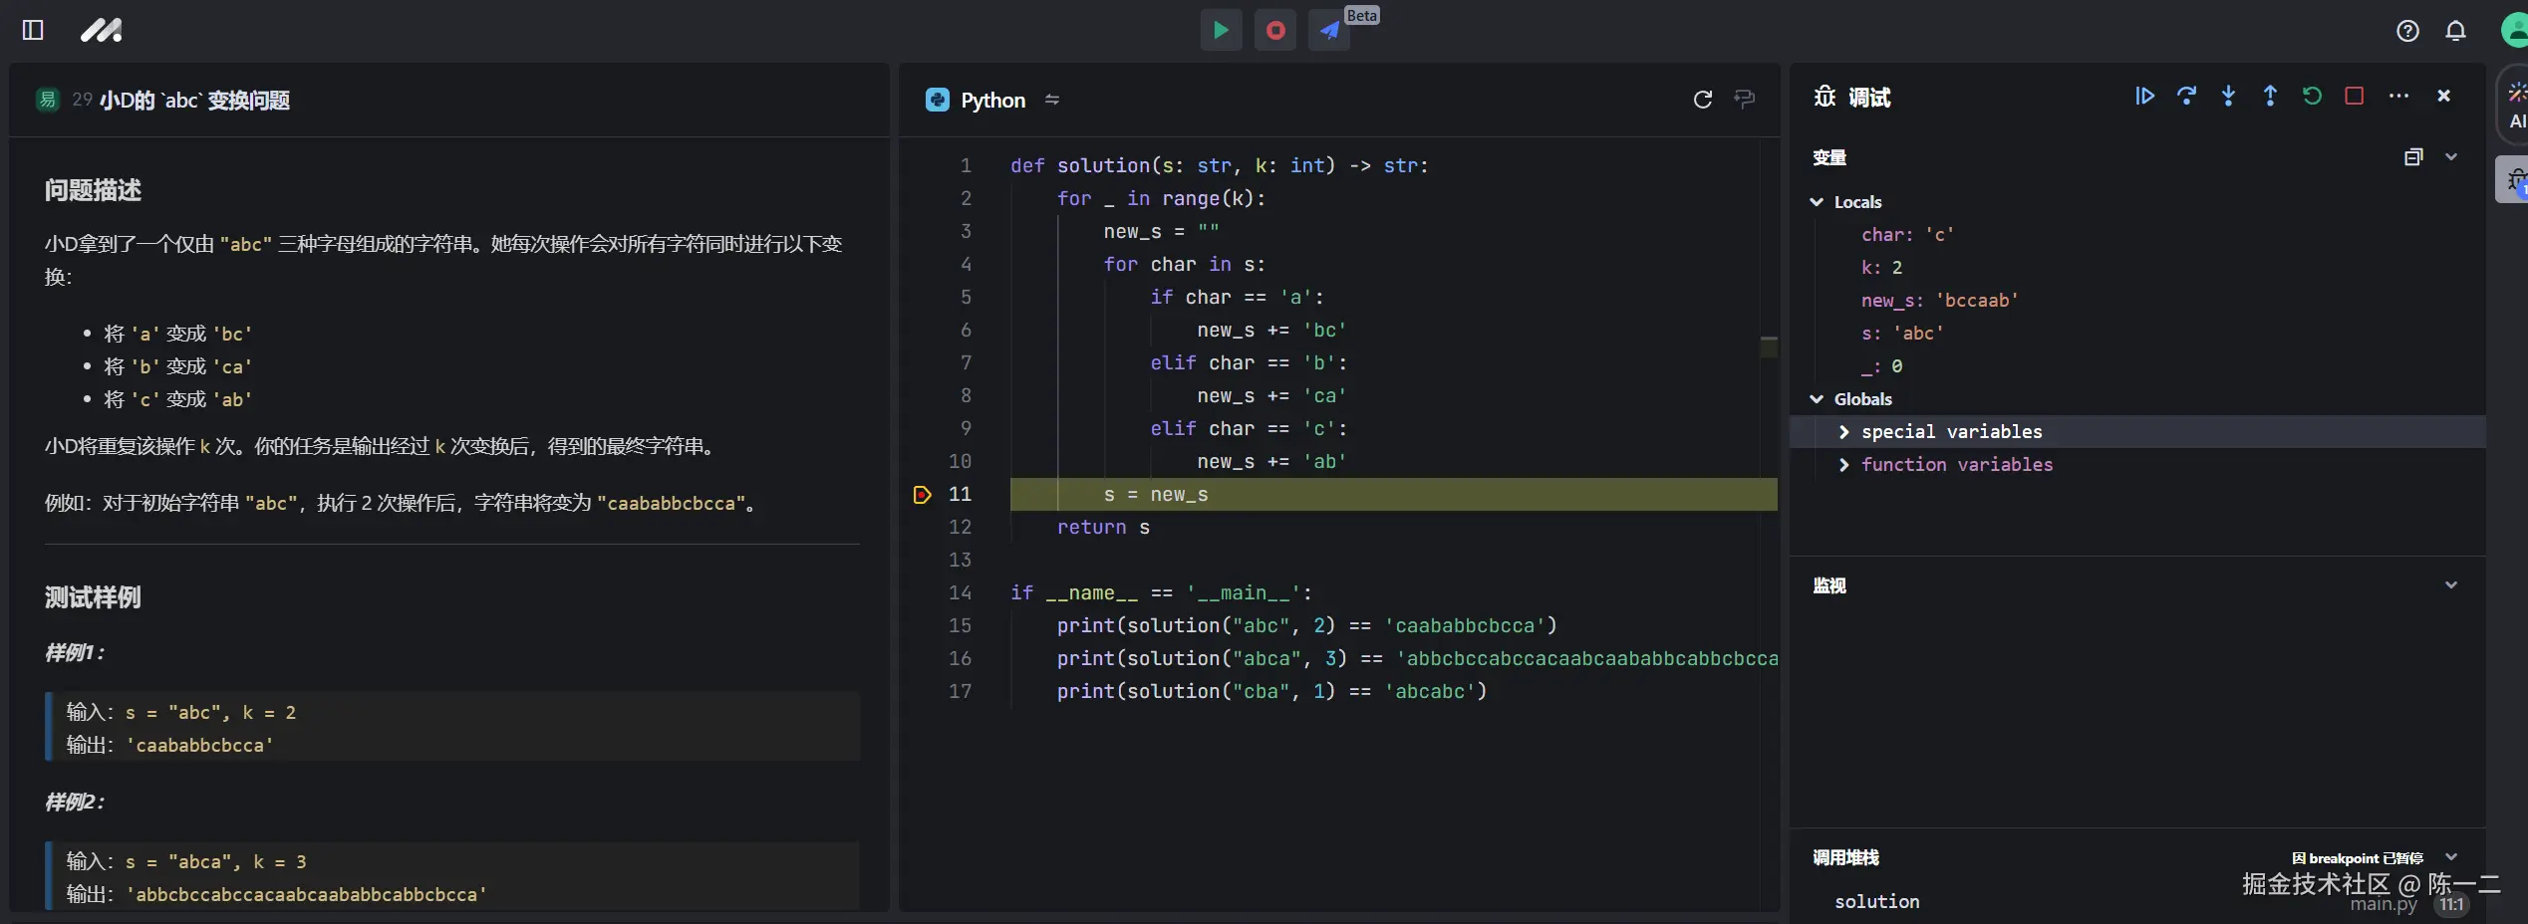
Task: Open the user avatar profile
Action: pos(2515,30)
